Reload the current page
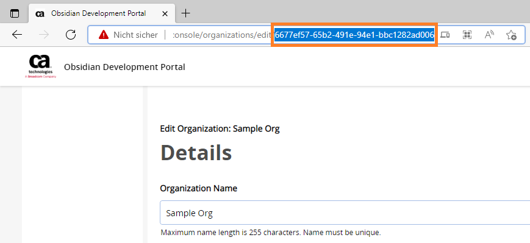530x243 pixels. click(71, 35)
